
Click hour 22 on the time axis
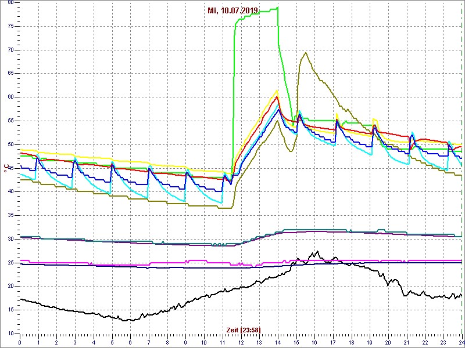(x=425, y=343)
